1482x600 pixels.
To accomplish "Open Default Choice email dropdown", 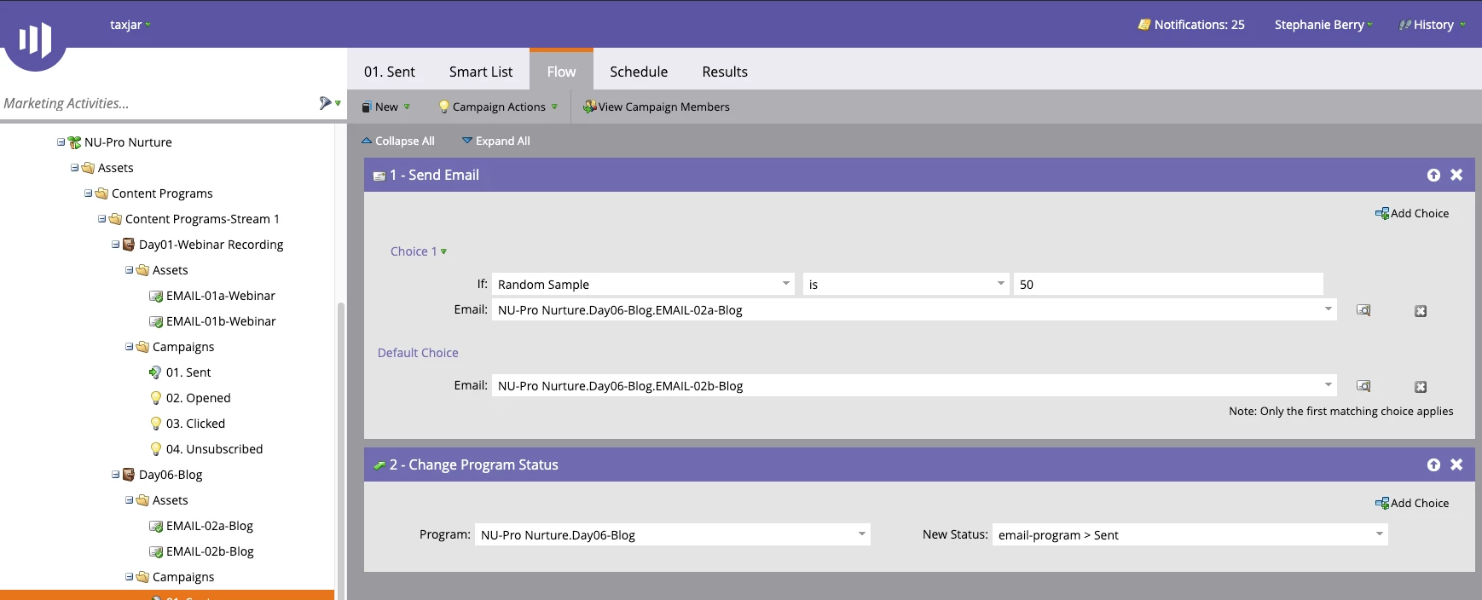I will tap(1328, 385).
